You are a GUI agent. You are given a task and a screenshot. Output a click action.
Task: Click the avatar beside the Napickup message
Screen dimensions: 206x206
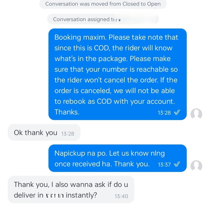pyautogui.click(x=196, y=165)
